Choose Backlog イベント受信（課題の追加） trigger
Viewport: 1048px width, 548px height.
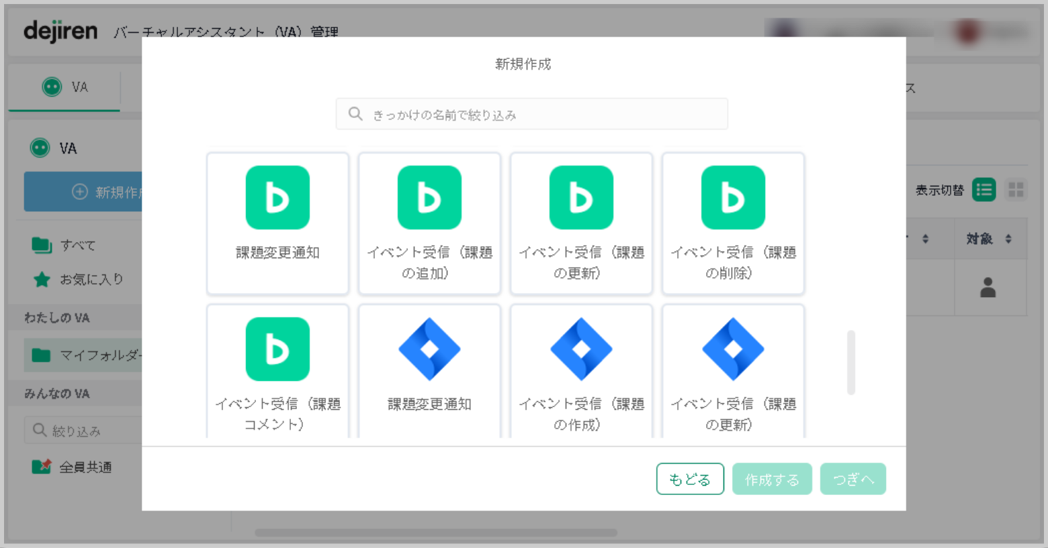coord(429,223)
